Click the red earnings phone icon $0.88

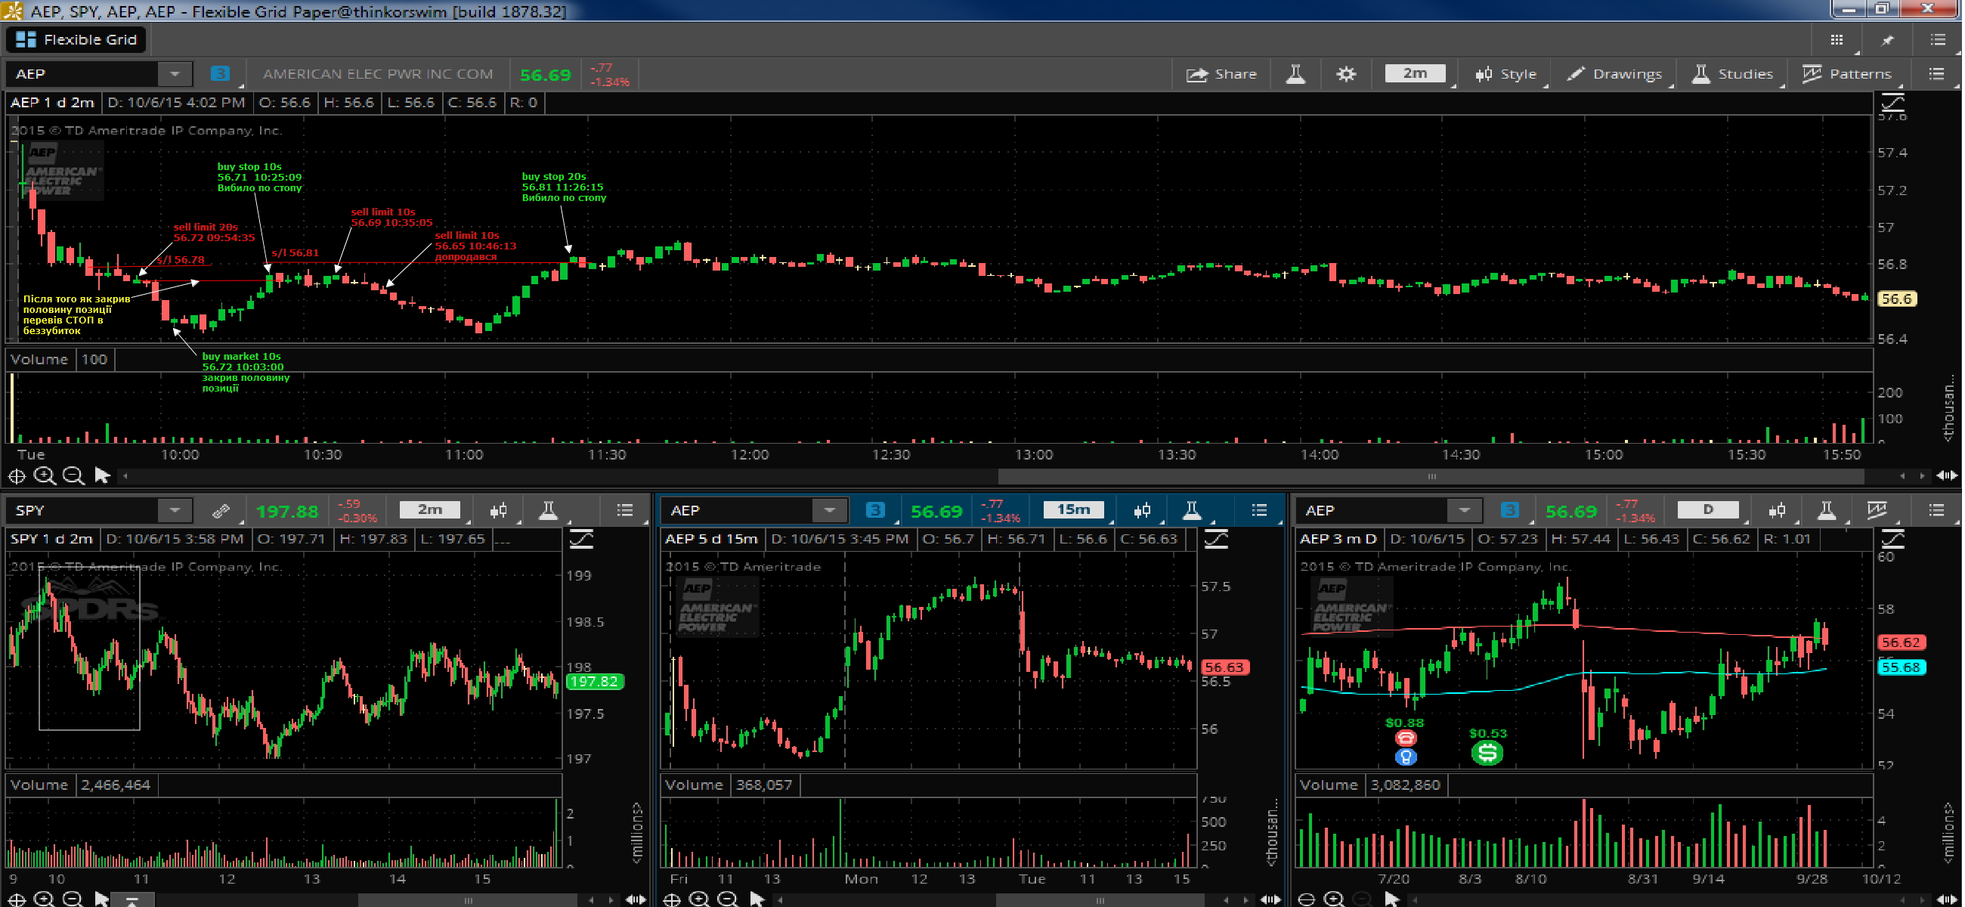pos(1406,738)
